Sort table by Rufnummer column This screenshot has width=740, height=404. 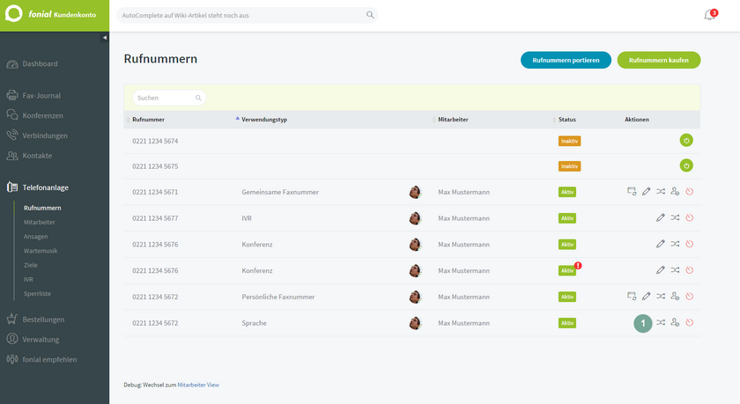pyautogui.click(x=148, y=120)
